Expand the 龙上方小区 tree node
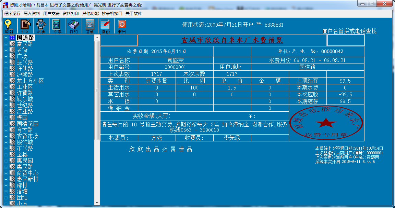395x208 pixels. pos(6,81)
